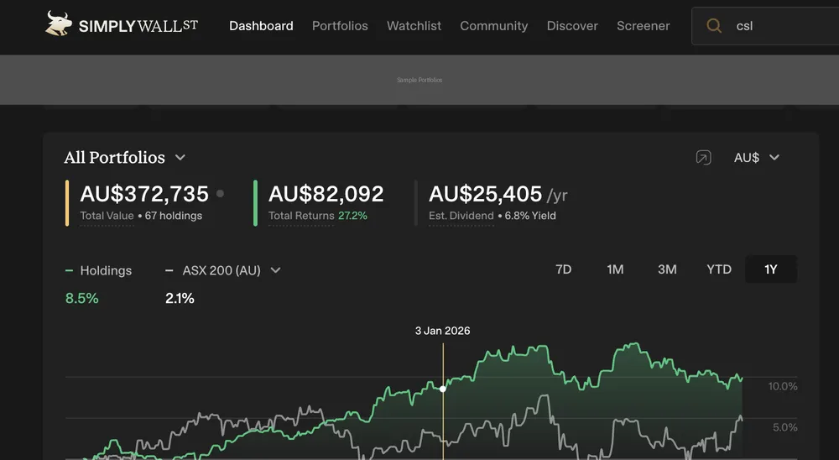Click the AU$25,405 dividend figure
Image resolution: width=839 pixels, height=460 pixels.
[485, 194]
